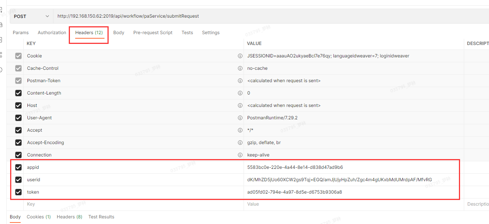This screenshot has height=224, width=489.
Task: View response Cookies (1) tab
Action: (x=38, y=217)
